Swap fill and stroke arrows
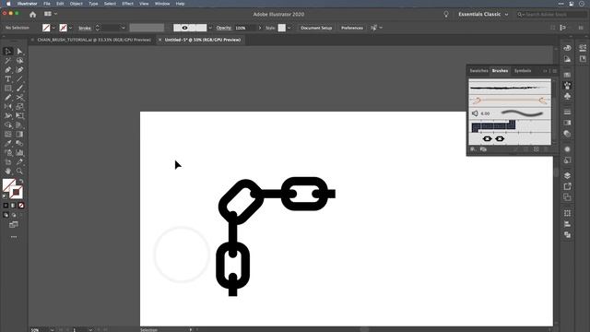The image size is (590, 332). (x=21, y=182)
